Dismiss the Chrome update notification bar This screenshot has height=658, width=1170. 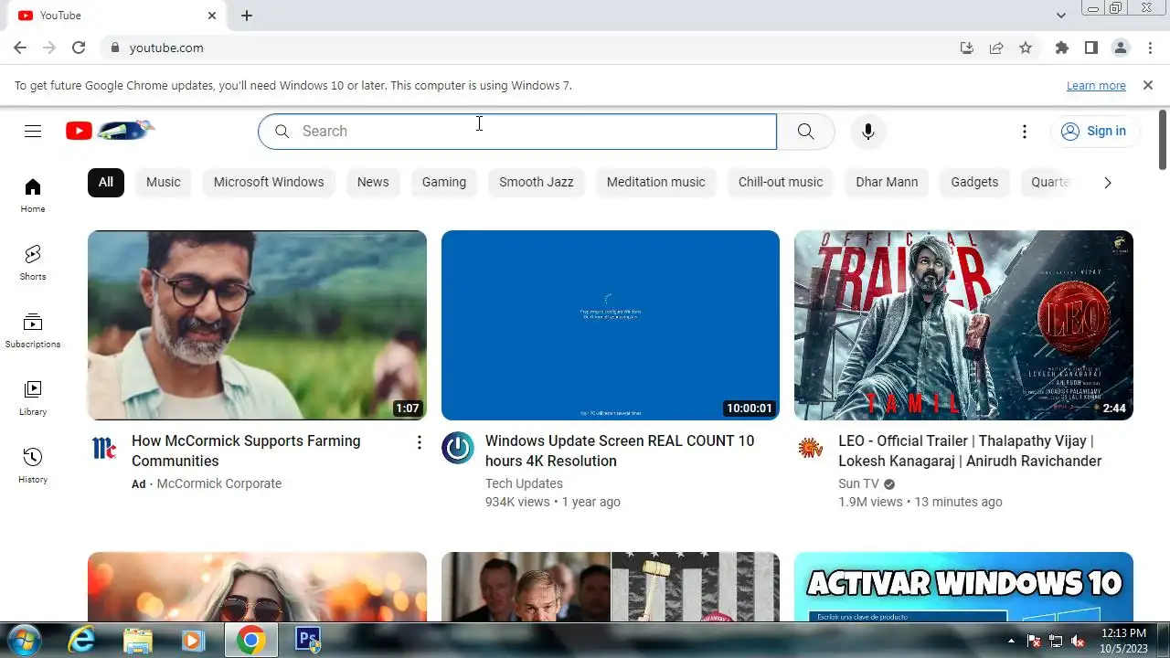coord(1148,85)
